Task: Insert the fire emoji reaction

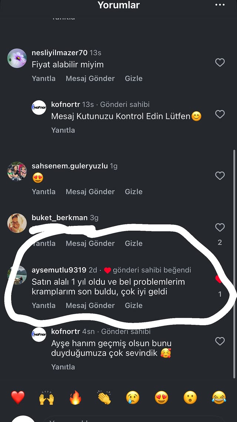Action: 75,398
